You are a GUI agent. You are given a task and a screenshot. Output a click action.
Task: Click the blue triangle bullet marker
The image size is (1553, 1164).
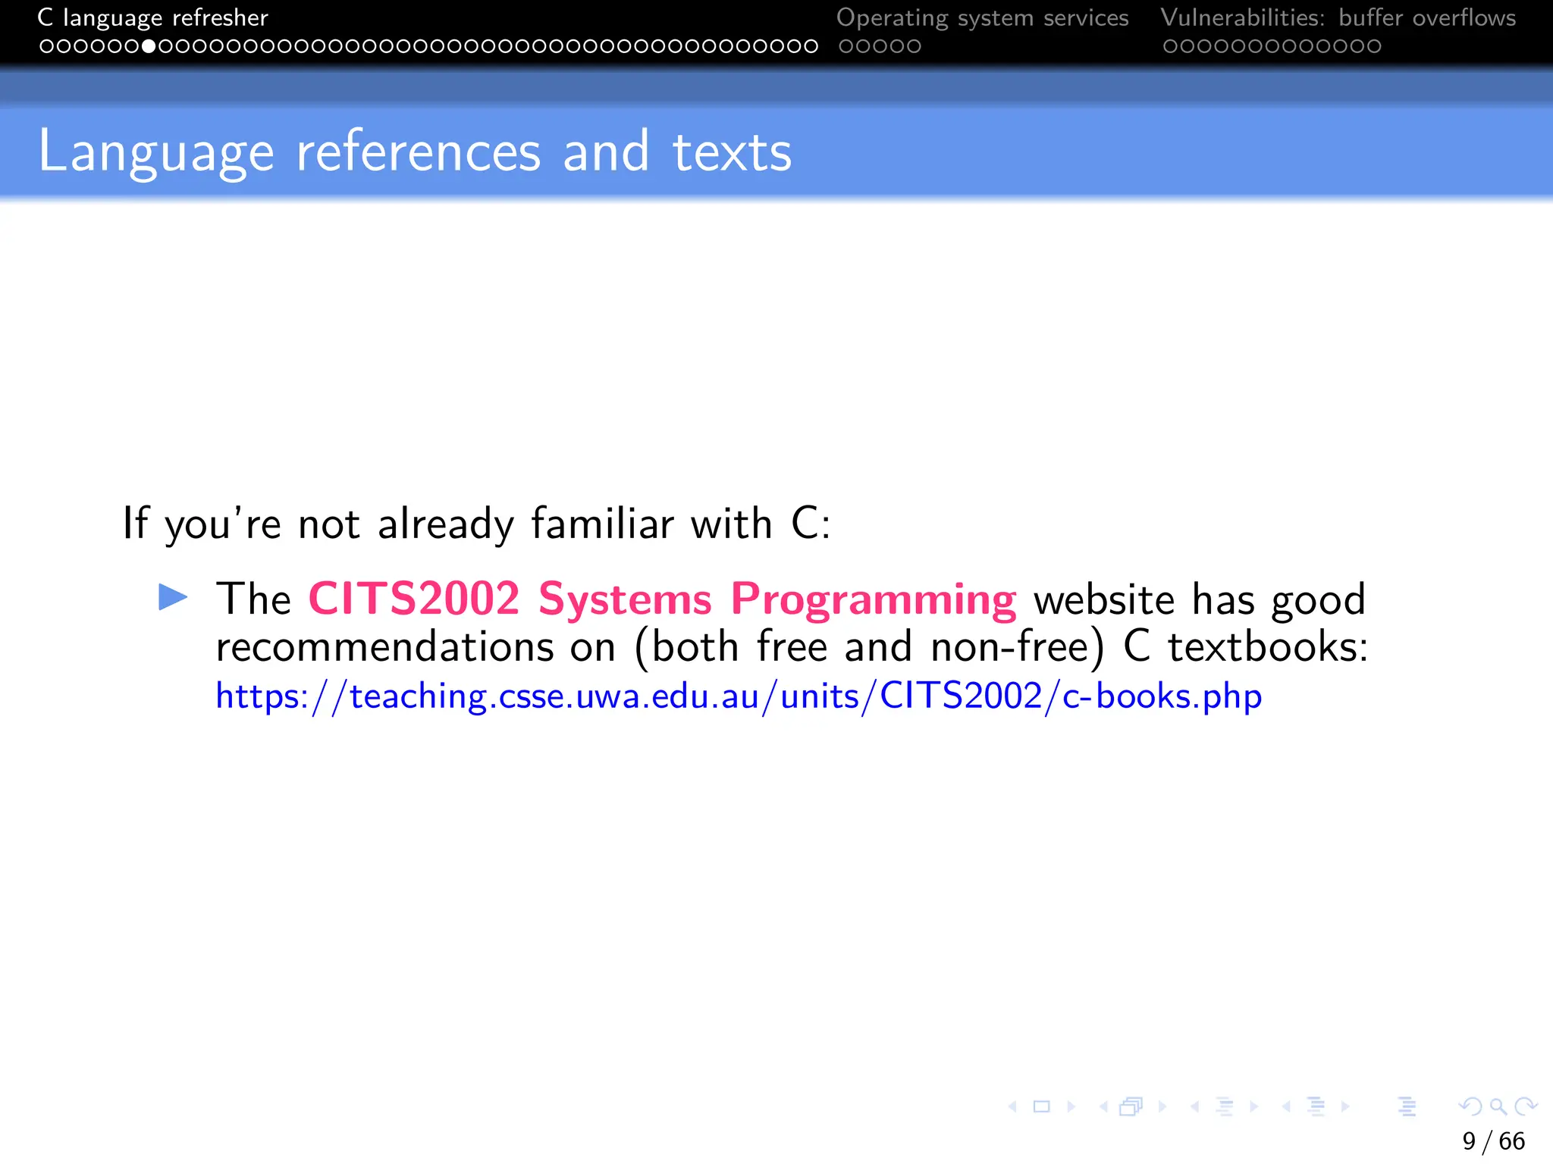(x=173, y=597)
